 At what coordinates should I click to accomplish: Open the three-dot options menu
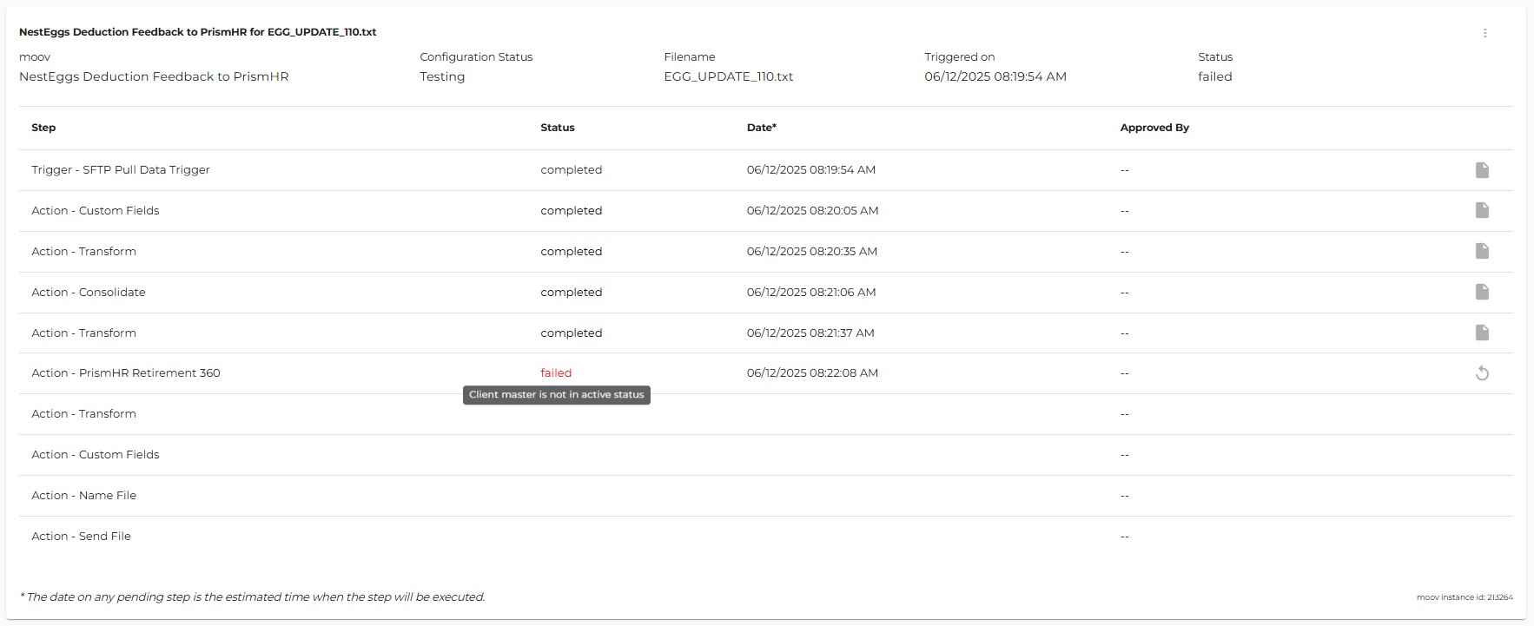pyautogui.click(x=1484, y=33)
